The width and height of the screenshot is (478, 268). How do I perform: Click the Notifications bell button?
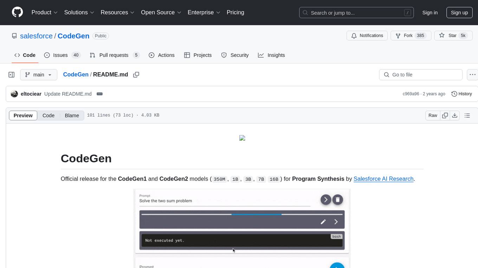pos(367,35)
